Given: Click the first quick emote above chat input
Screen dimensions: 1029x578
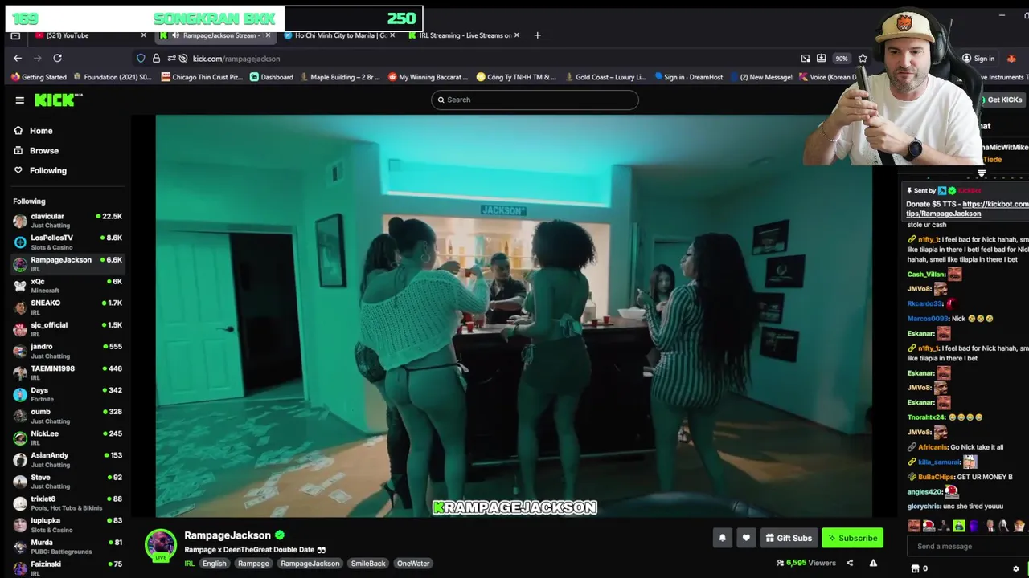Looking at the screenshot, I should click(x=914, y=526).
